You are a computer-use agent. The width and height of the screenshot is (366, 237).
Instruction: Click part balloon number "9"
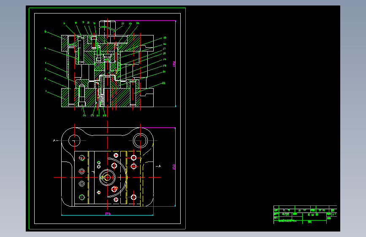click(x=83, y=22)
